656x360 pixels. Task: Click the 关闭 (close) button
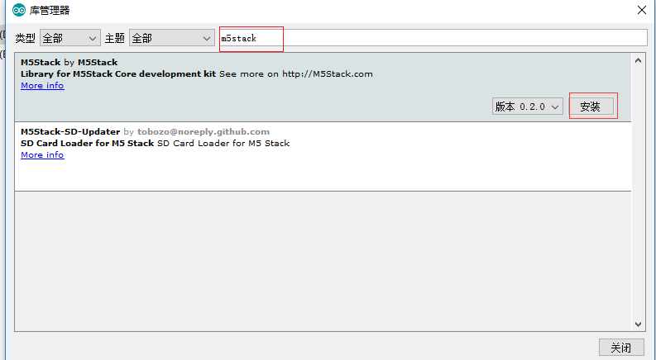(x=621, y=348)
